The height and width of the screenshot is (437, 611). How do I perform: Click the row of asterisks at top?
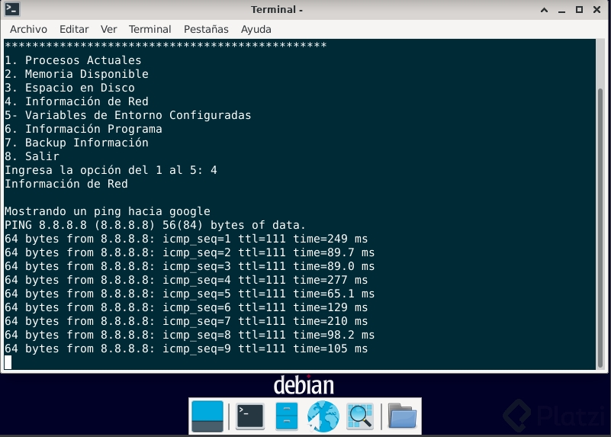pos(166,45)
